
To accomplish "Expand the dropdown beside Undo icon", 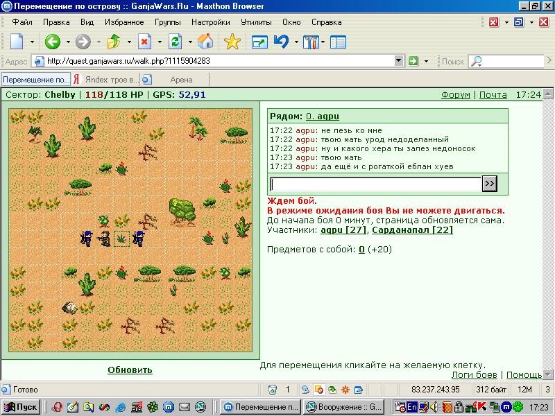I will (296, 42).
